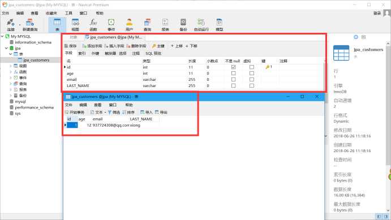Switch to the Indexes (索引) tab
Image resolution: width=391 pixels, height=220 pixels.
tap(82, 53)
